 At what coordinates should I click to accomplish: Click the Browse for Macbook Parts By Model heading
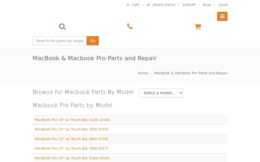coord(83,92)
